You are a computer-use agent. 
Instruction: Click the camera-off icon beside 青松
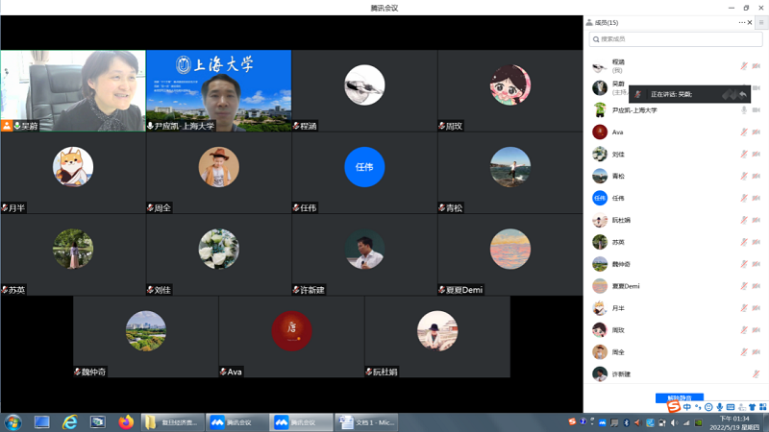[x=757, y=177]
